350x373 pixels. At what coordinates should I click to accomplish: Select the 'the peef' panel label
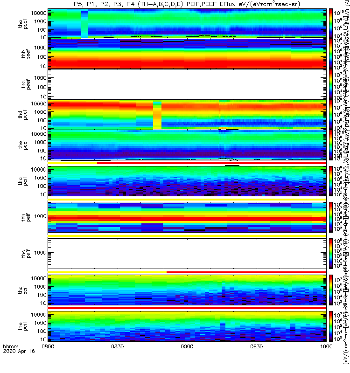coord(23,145)
